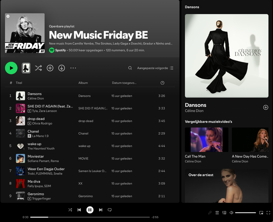Screen dimensions: 273x222
Task: Open the connect to a device icon
Action: tap(224, 213)
